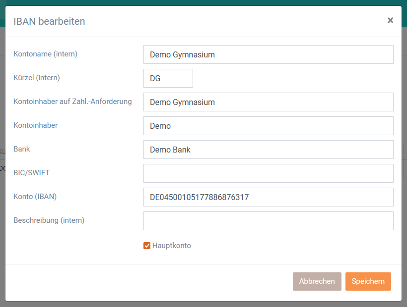
Task: Click the Konto (IBAN) label
Action: click(x=35, y=197)
